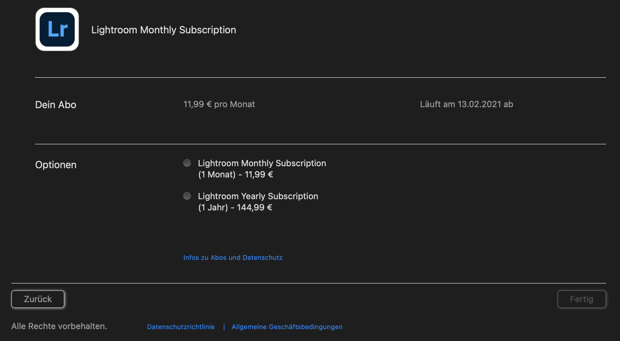
Task: Click the Dein Abo label
Action: pyautogui.click(x=56, y=105)
